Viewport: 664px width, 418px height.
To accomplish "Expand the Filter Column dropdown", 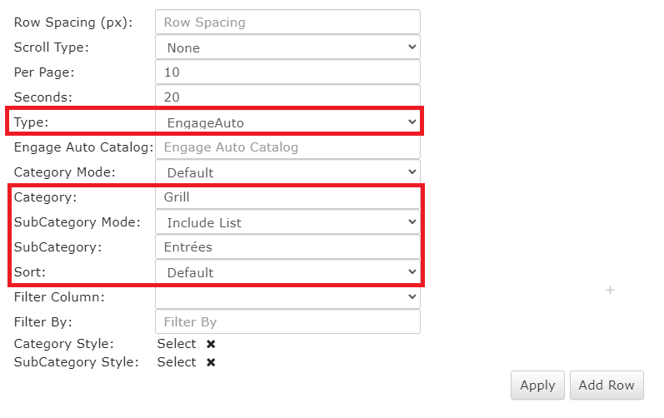I will (287, 296).
